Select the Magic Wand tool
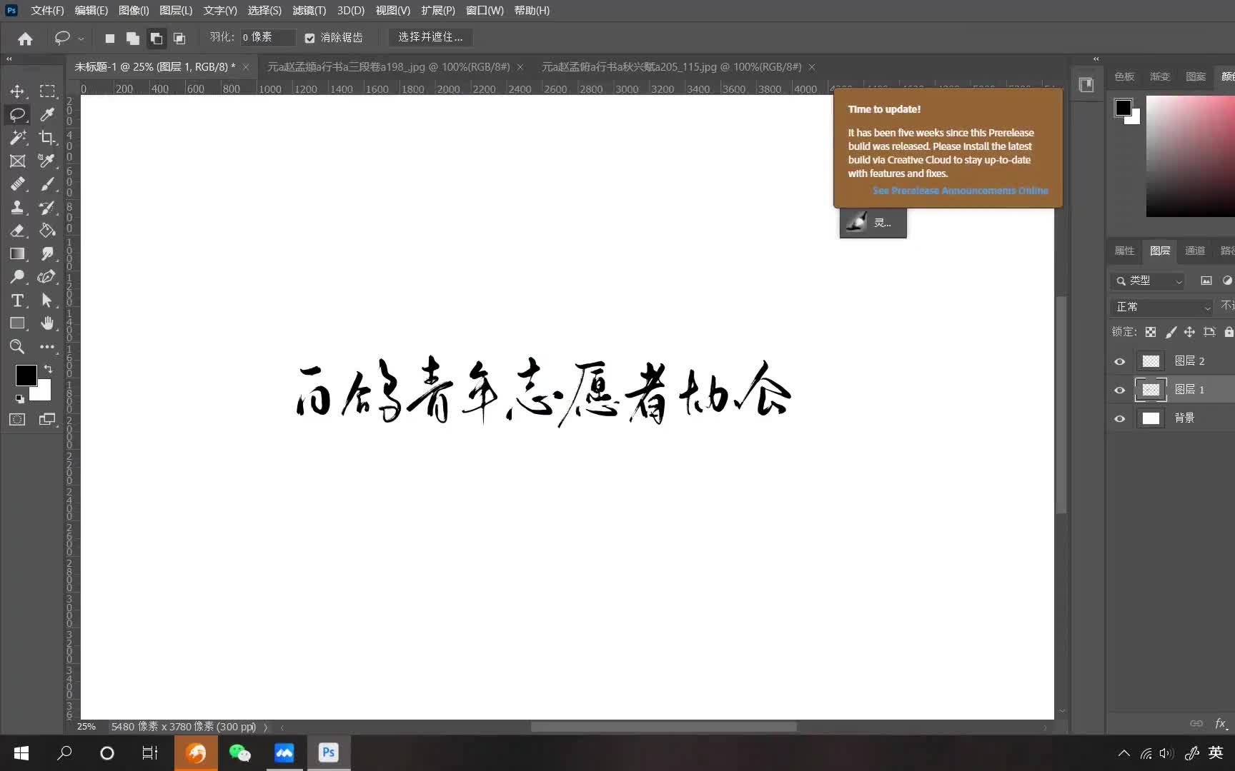Image resolution: width=1235 pixels, height=771 pixels. coord(17,138)
